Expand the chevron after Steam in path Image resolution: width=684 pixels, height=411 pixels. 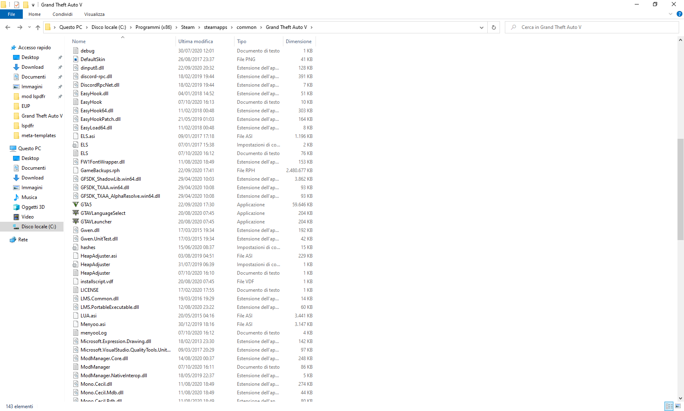point(199,27)
